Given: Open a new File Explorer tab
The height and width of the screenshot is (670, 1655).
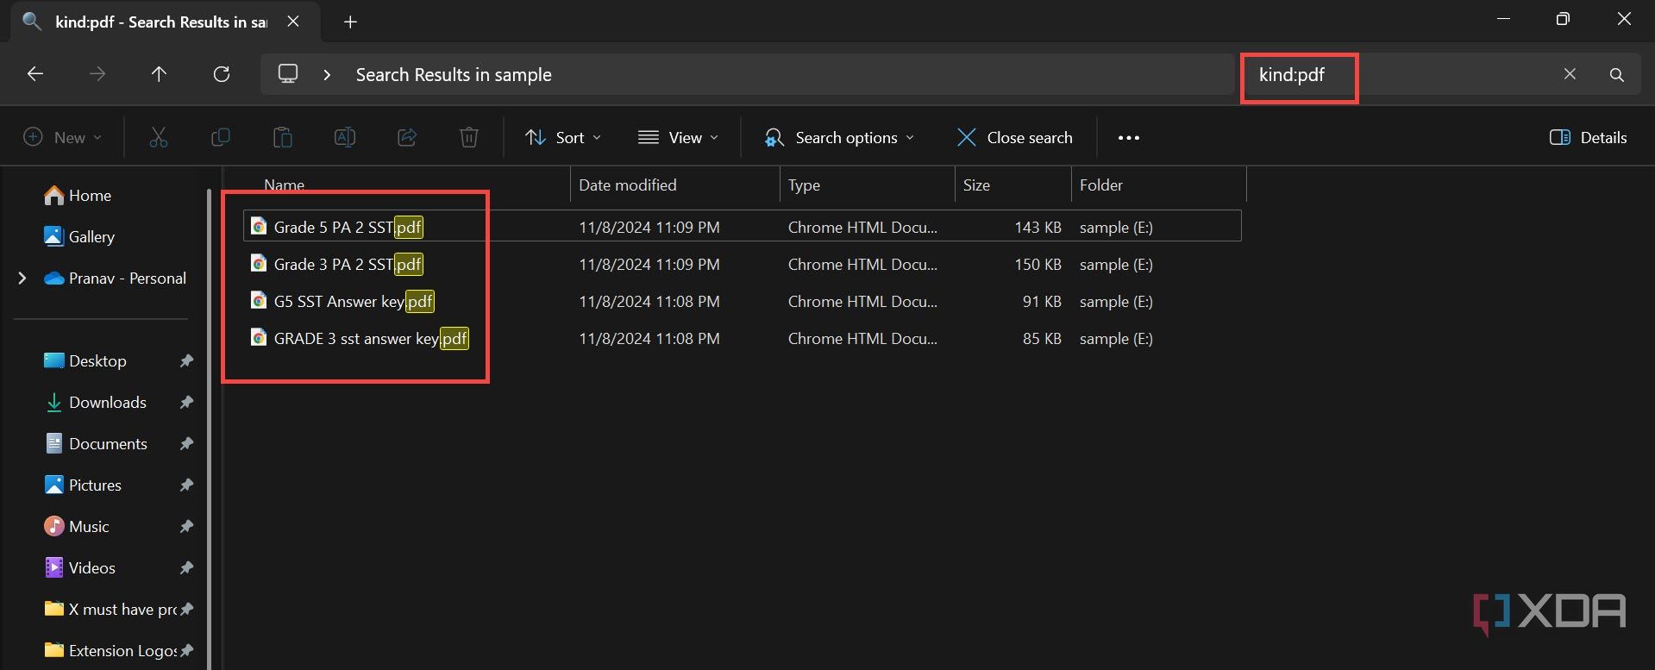Looking at the screenshot, I should 350,22.
